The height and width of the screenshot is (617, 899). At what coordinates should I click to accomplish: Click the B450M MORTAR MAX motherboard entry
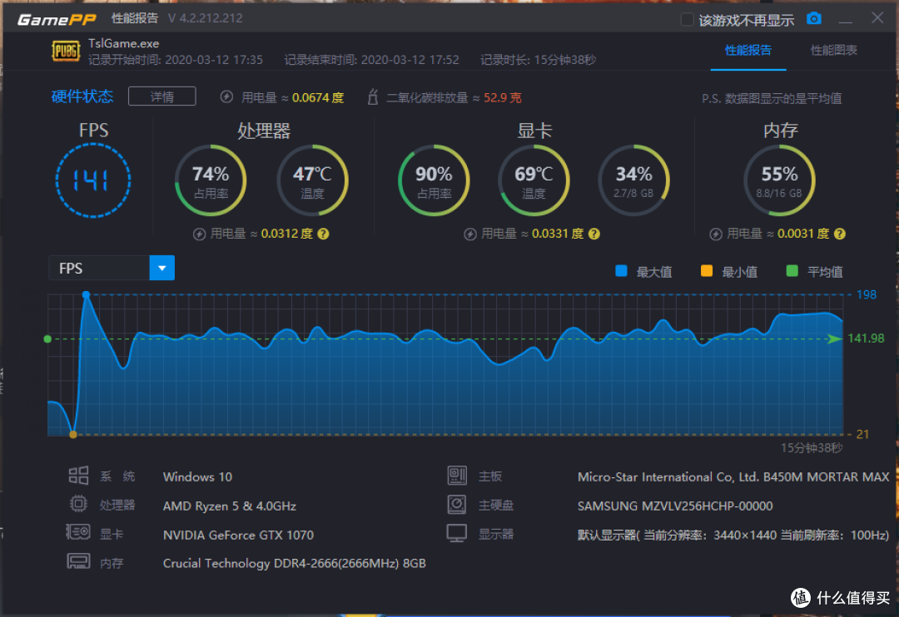733,476
